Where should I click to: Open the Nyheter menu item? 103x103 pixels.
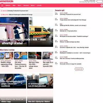(8, 5)
